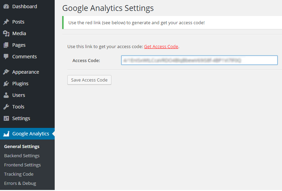This screenshot has width=282, height=191.
Task: Click the Pages icon in sidebar
Action: click(x=6, y=45)
